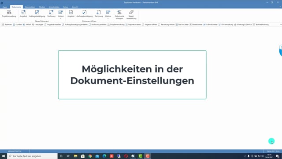Open the Extras tab
The width and height of the screenshot is (282, 159).
coord(66,7)
